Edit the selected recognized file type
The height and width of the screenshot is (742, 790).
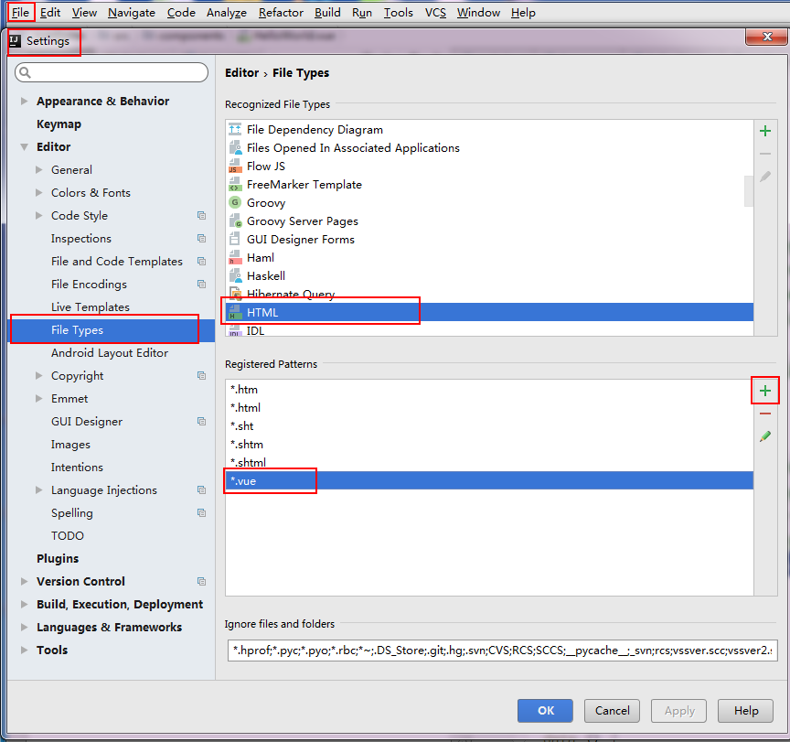[765, 177]
